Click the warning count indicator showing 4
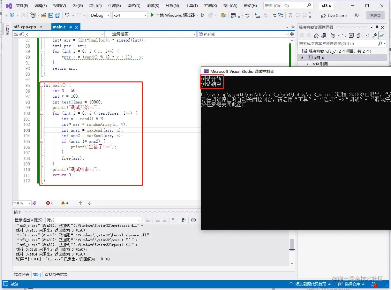Screen dimensions: 391x290 tap(65, 203)
